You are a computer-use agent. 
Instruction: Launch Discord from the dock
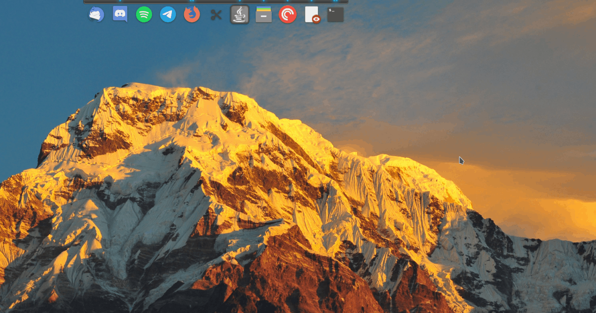pyautogui.click(x=119, y=15)
